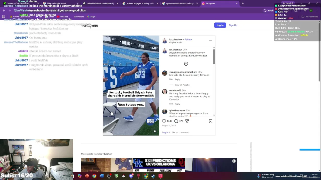Open the KSR Predictions UK vs Oklahoma thumbnail
The image size is (321, 180).
pyautogui.click(x=159, y=165)
